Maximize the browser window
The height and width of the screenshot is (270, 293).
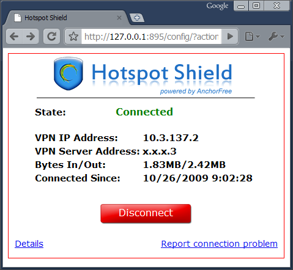256,6
